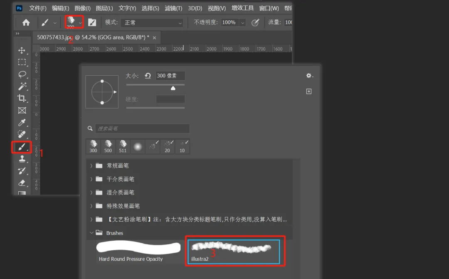Screen dimensions: 449x279
Task: Select the Frame tool
Action: tap(22, 110)
